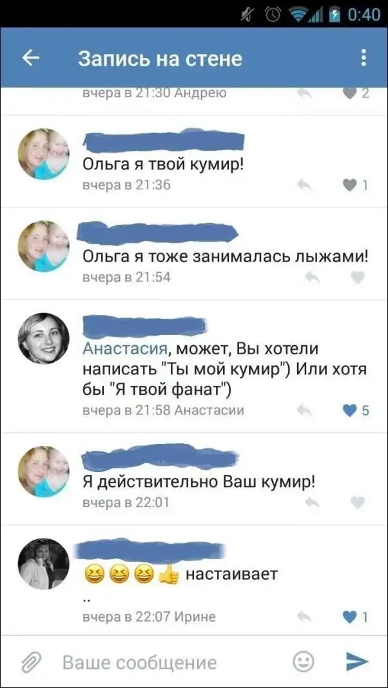Focus the "Ваше сообщение" input field
388x688 pixels.
171,662
